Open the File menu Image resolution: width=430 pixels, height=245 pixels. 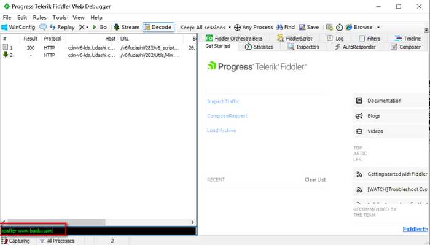(7, 17)
